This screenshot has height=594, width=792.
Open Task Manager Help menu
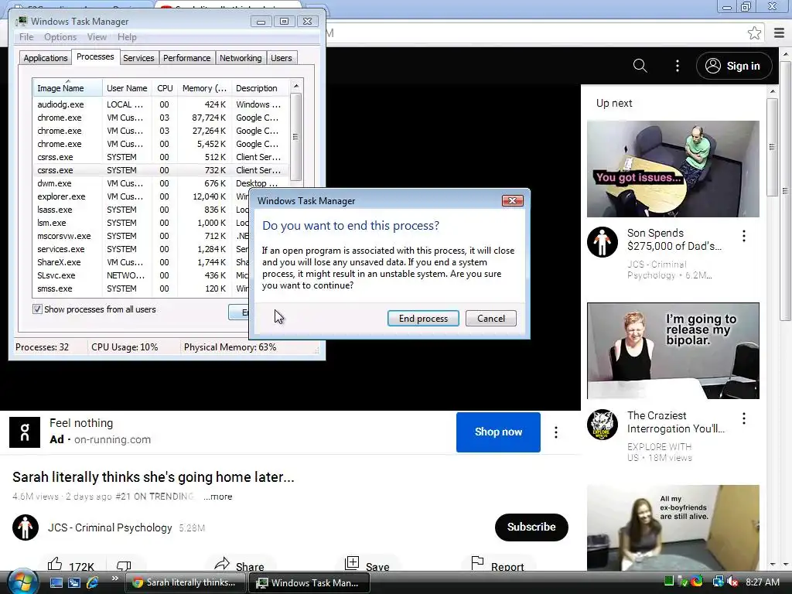pyautogui.click(x=127, y=37)
